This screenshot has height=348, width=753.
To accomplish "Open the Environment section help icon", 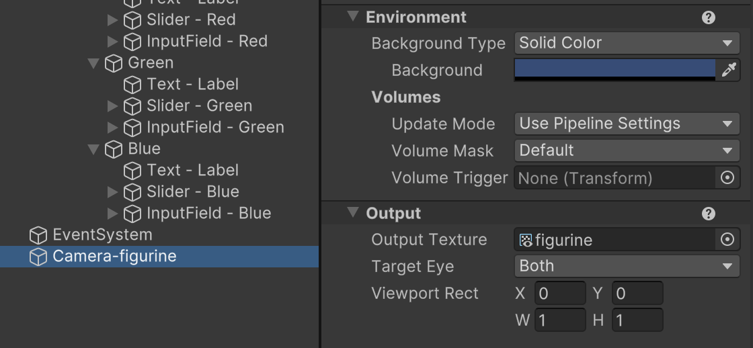I will [x=708, y=17].
